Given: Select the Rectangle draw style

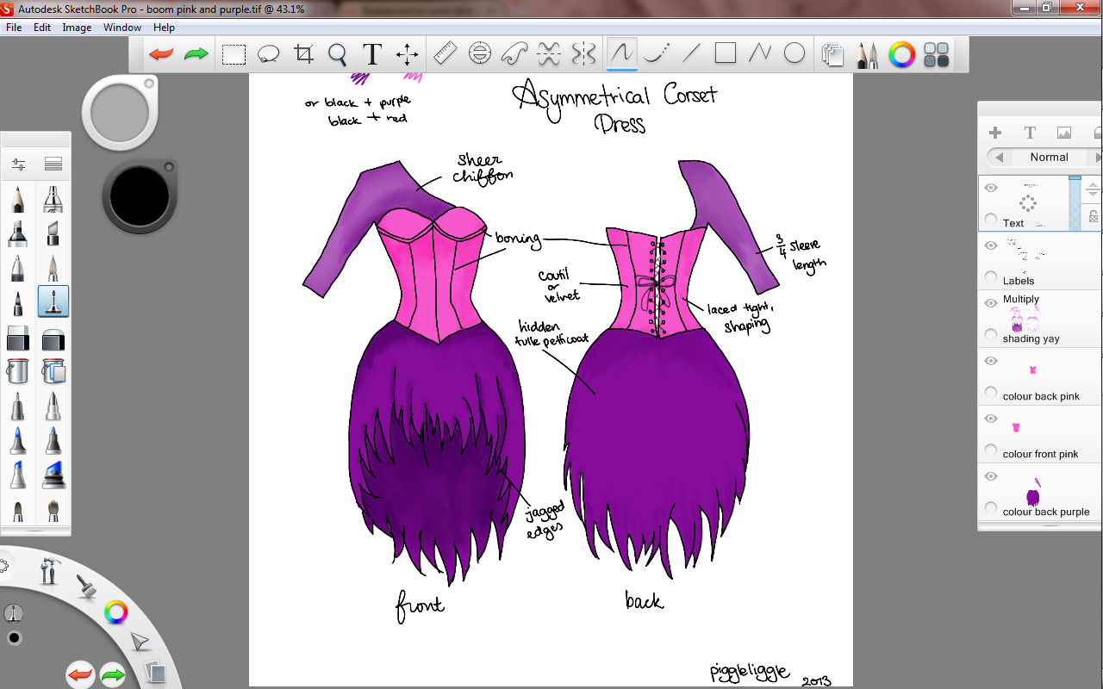Looking at the screenshot, I should [x=726, y=54].
